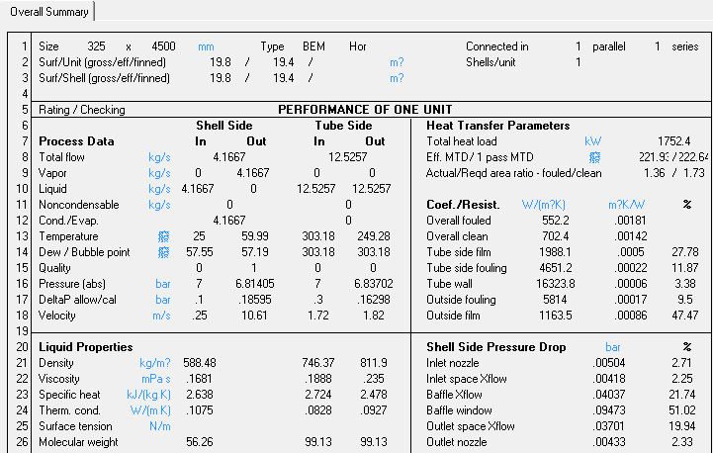Click the Actual/Reqd area ratio fouled value 1.36
The width and height of the screenshot is (713, 453).
click(x=655, y=173)
